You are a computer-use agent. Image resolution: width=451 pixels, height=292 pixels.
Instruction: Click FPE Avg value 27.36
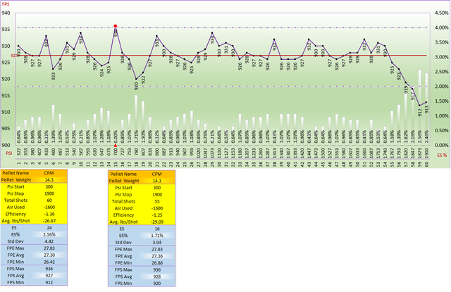[x=157, y=256]
